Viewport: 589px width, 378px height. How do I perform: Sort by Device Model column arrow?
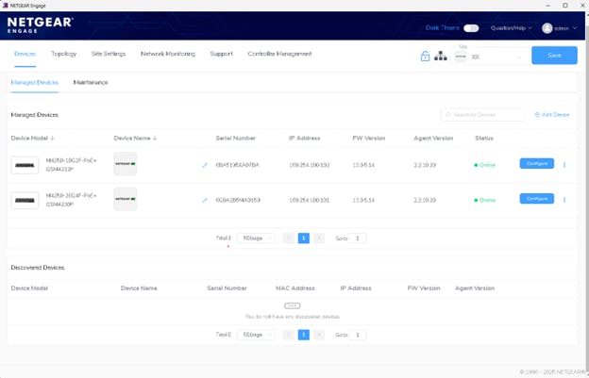point(53,138)
